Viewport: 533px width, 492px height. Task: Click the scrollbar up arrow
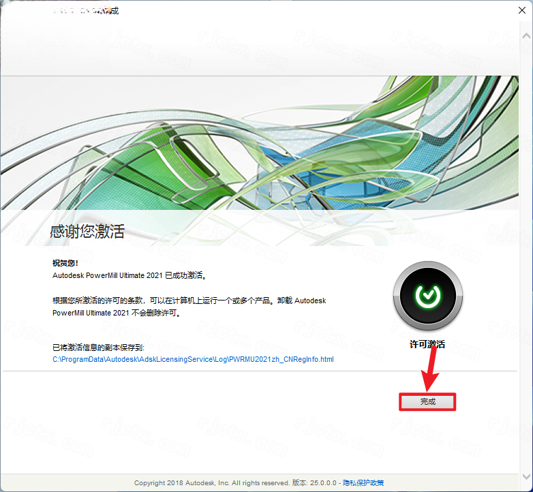(526, 35)
